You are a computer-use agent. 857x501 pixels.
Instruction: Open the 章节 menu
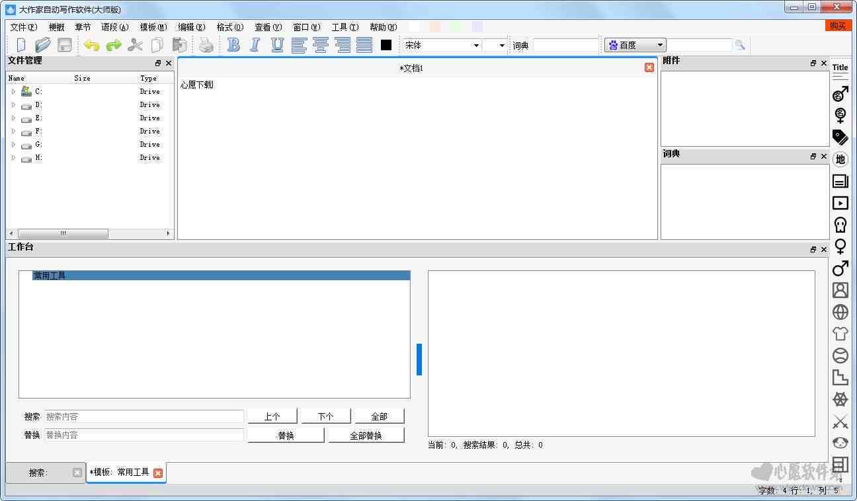click(x=83, y=27)
